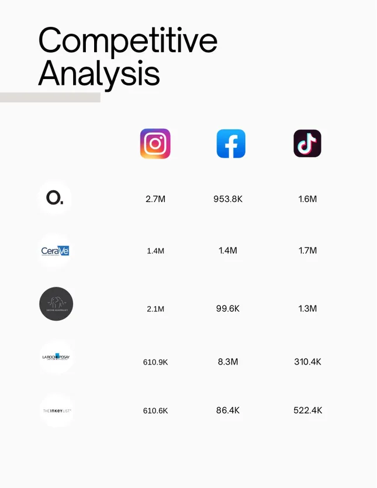Select the CeraVe brand logo

pos(56,251)
